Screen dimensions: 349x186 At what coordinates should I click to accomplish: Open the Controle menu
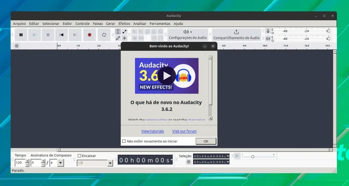(82, 24)
